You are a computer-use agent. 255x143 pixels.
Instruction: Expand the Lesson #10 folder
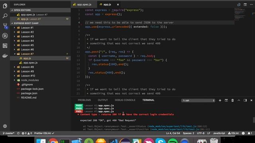click(40, 76)
